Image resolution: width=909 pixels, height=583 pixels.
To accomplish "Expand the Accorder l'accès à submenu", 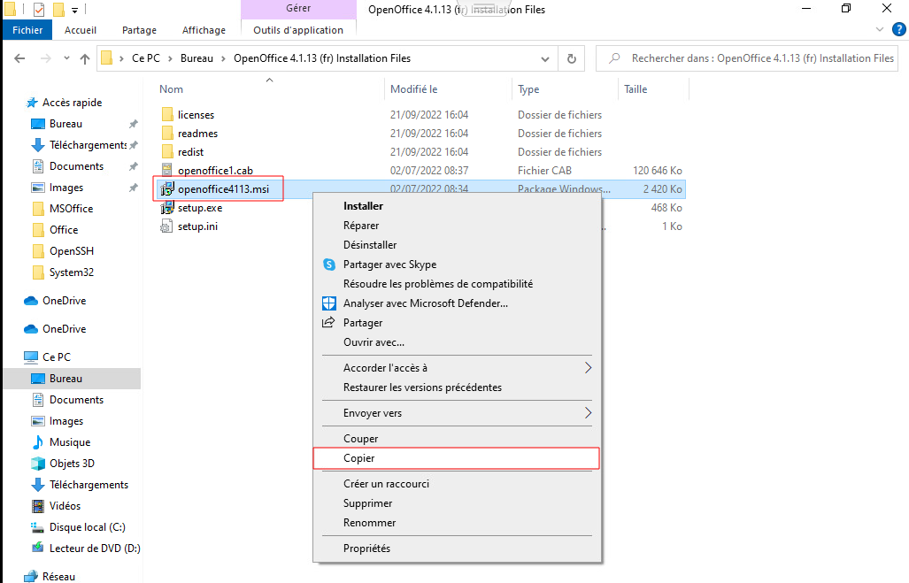I will tap(588, 368).
